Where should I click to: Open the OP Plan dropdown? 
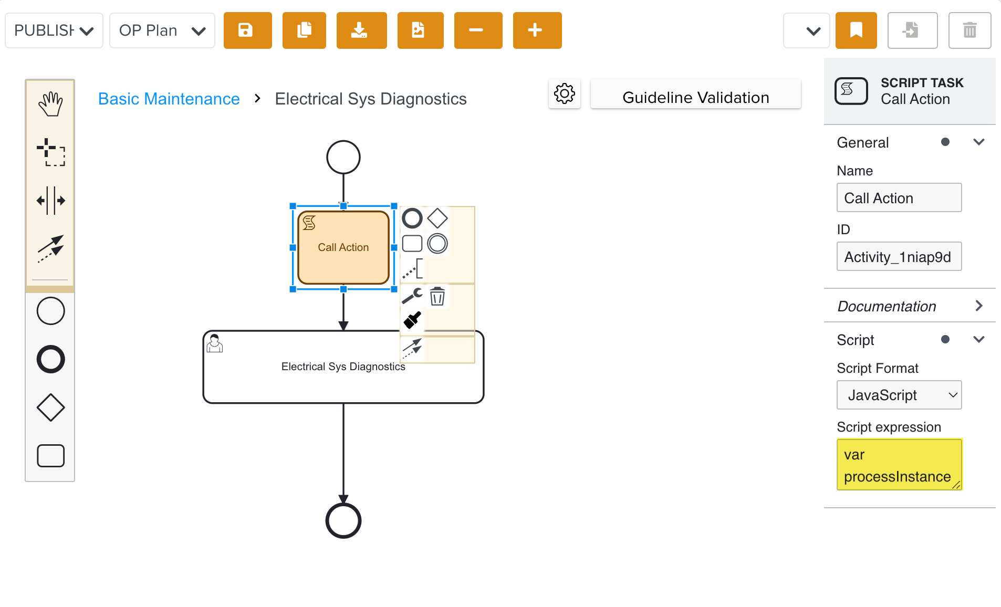(162, 30)
